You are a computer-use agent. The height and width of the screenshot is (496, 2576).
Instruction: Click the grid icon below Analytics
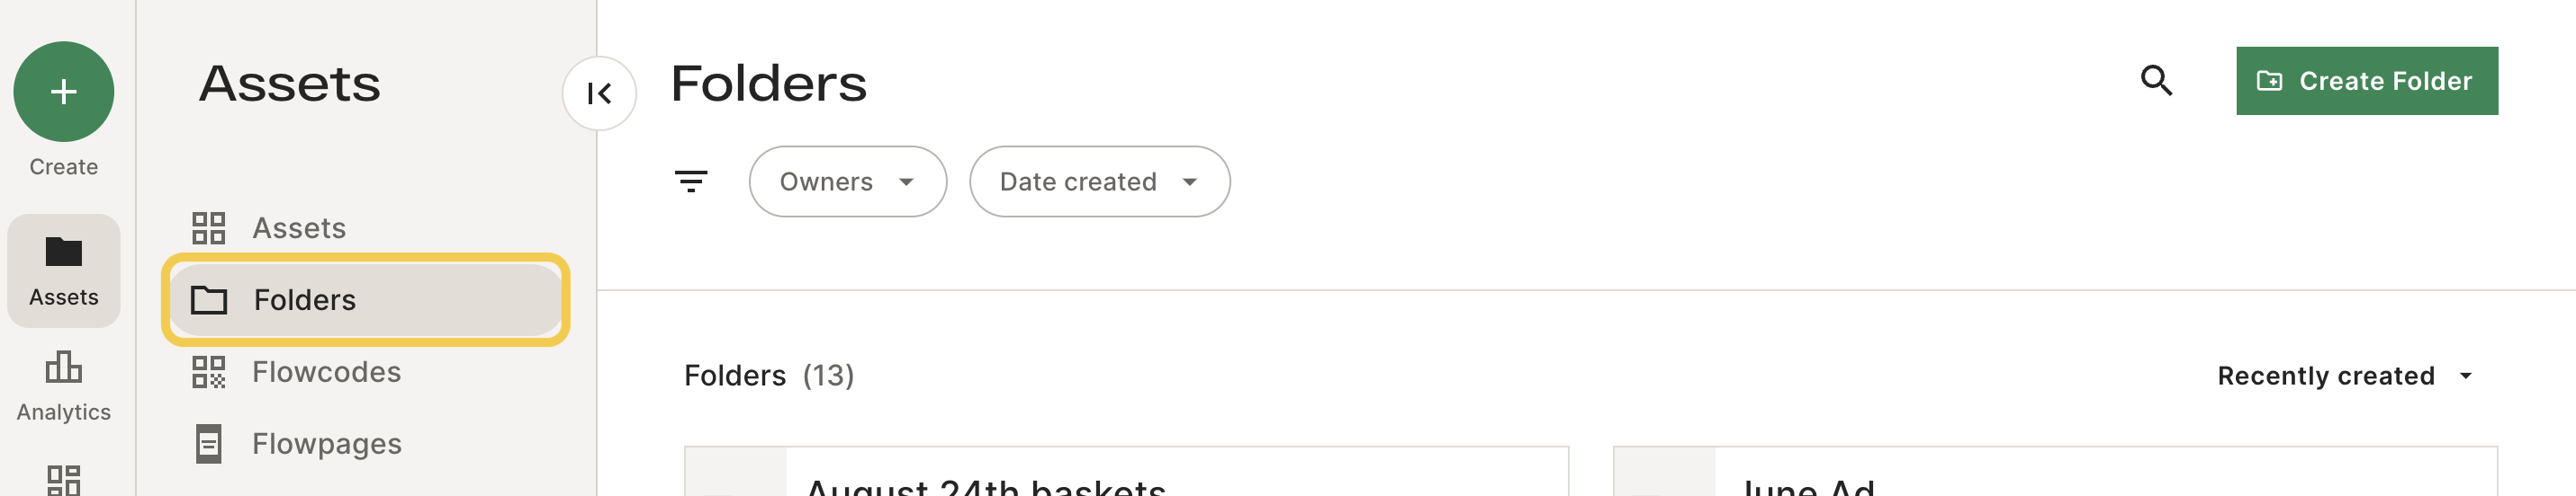(x=63, y=480)
